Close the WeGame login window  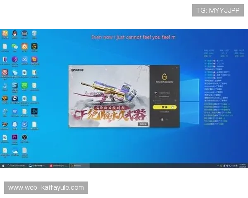177,68
